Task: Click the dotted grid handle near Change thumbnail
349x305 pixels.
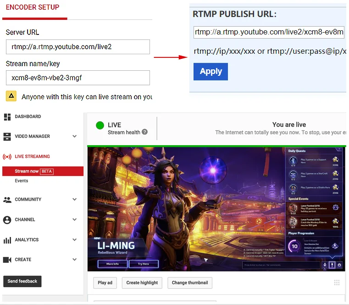Action: click(337, 282)
